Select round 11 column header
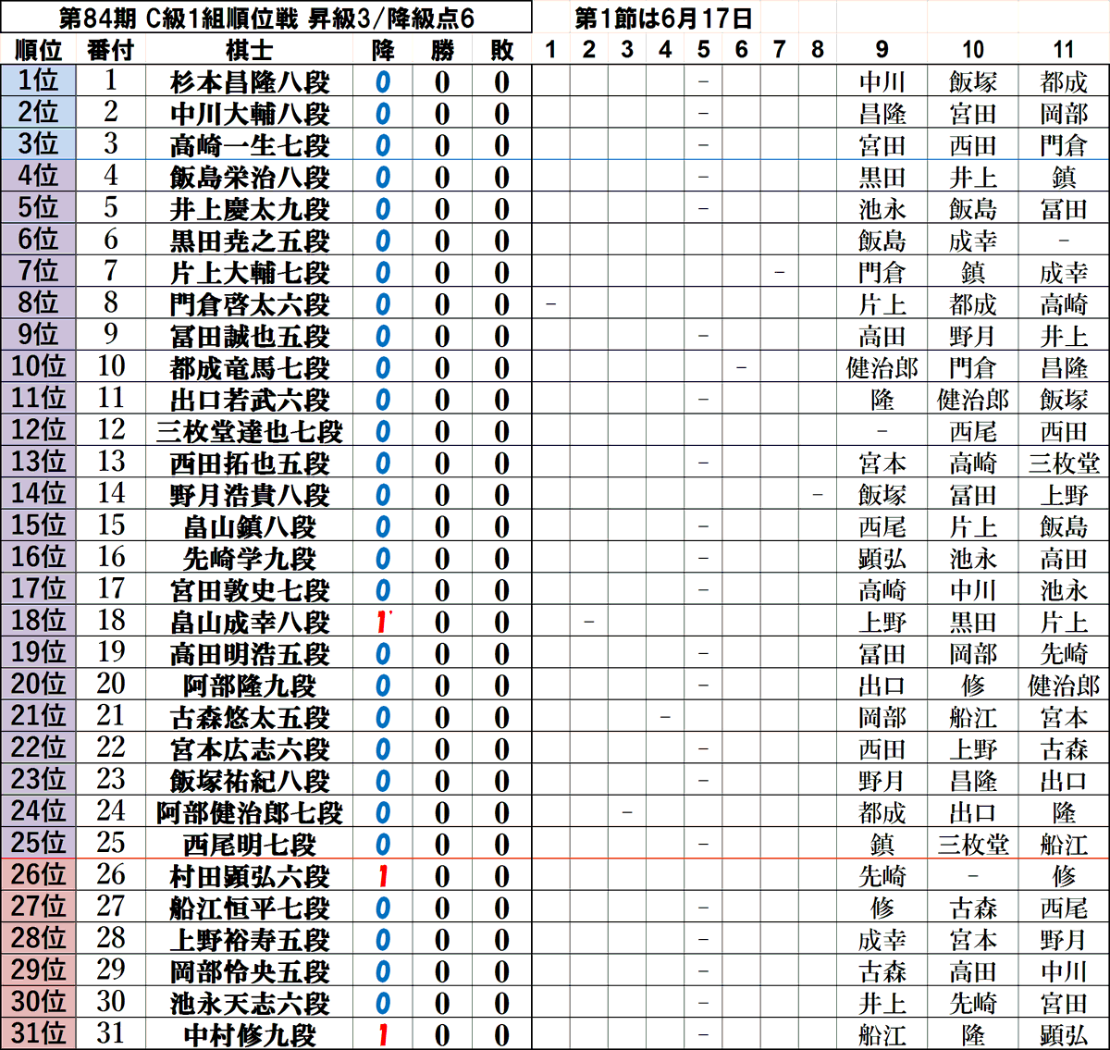 1064,50
